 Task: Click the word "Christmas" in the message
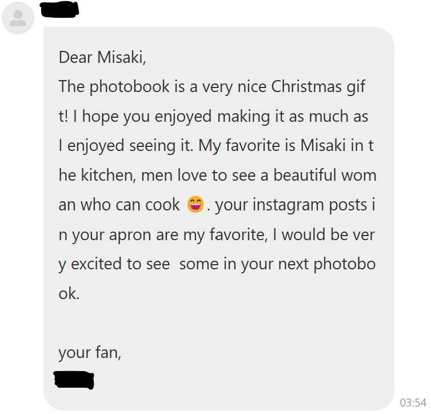[306, 86]
